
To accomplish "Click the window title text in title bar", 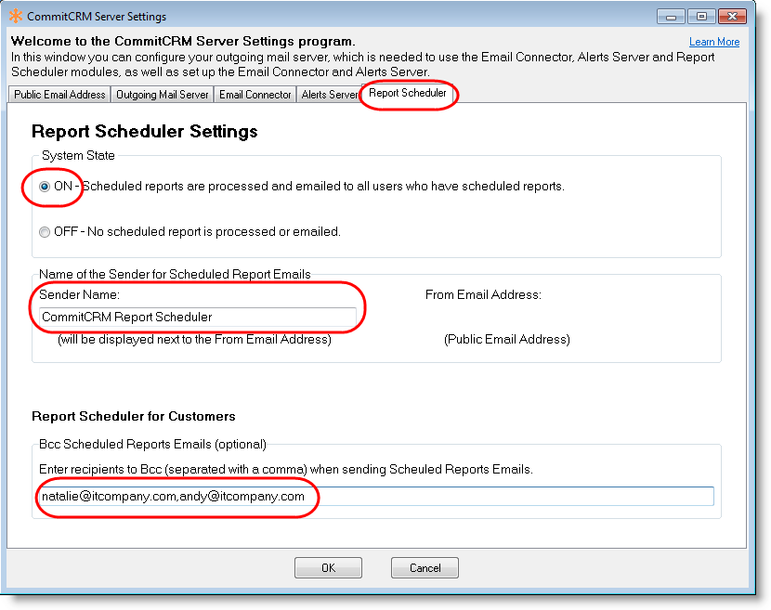I will [x=97, y=17].
